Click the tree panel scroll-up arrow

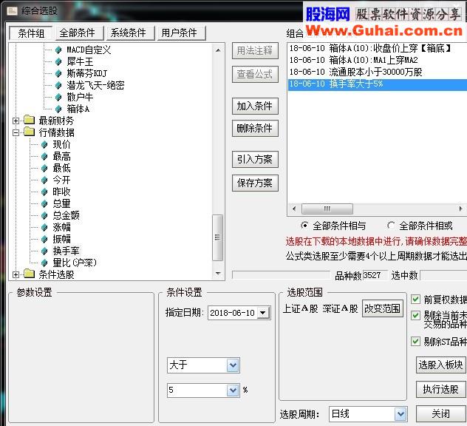(x=218, y=50)
